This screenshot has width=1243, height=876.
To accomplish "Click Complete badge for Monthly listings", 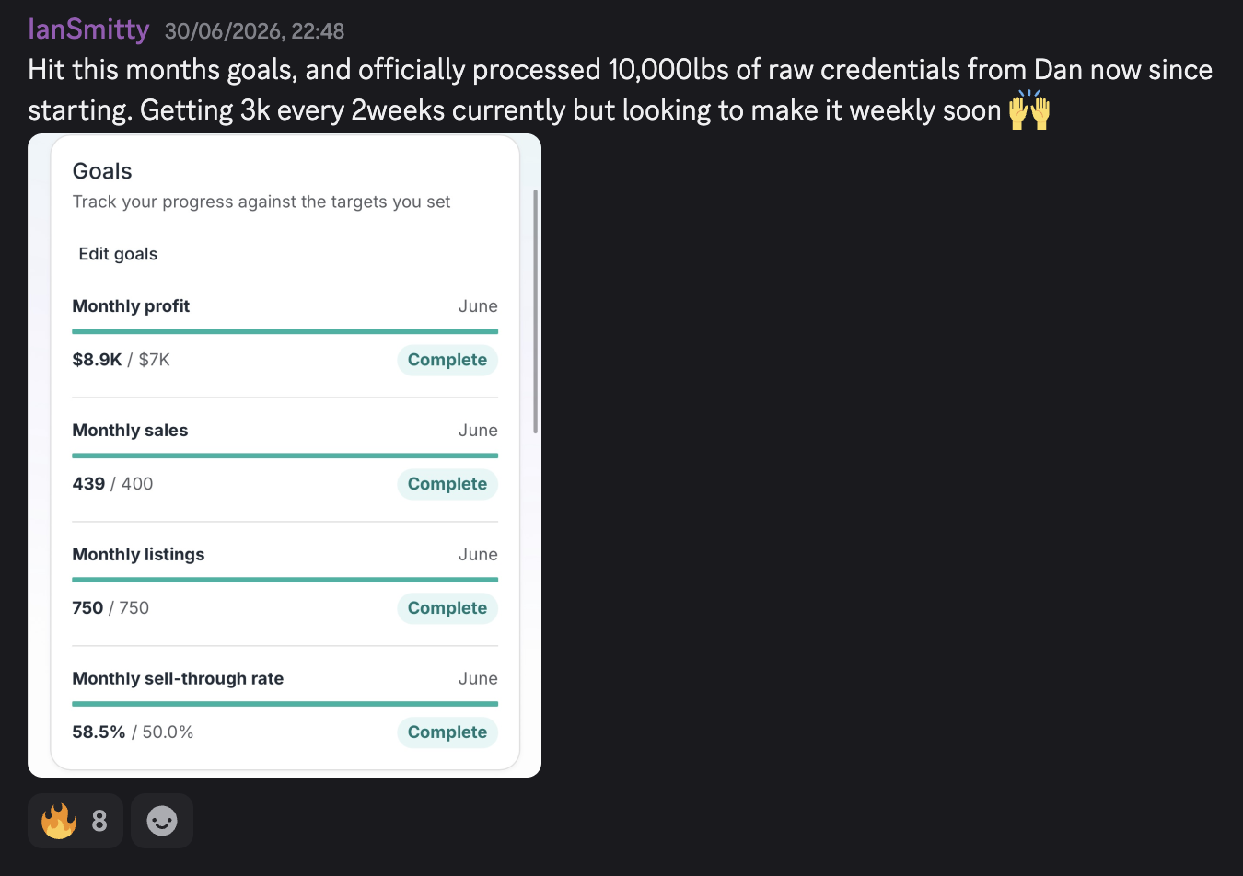I will 447,608.
